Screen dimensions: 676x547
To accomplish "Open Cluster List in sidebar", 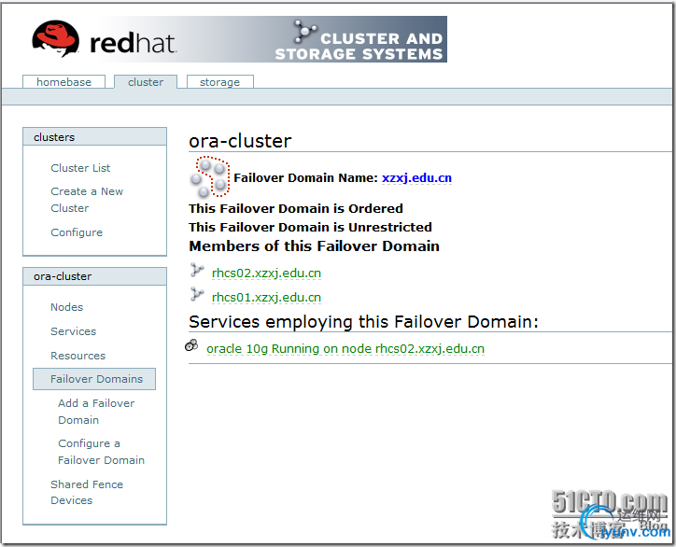I will point(80,168).
